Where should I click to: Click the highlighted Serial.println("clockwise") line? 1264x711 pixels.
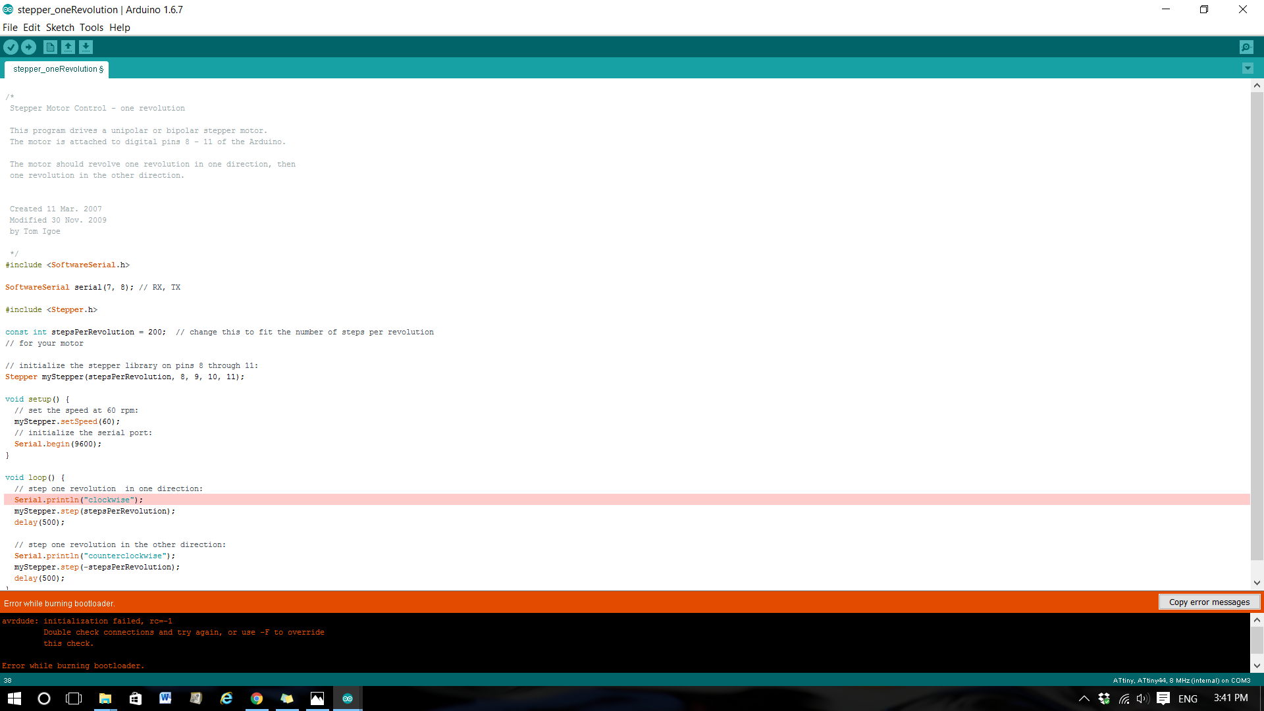(627, 500)
